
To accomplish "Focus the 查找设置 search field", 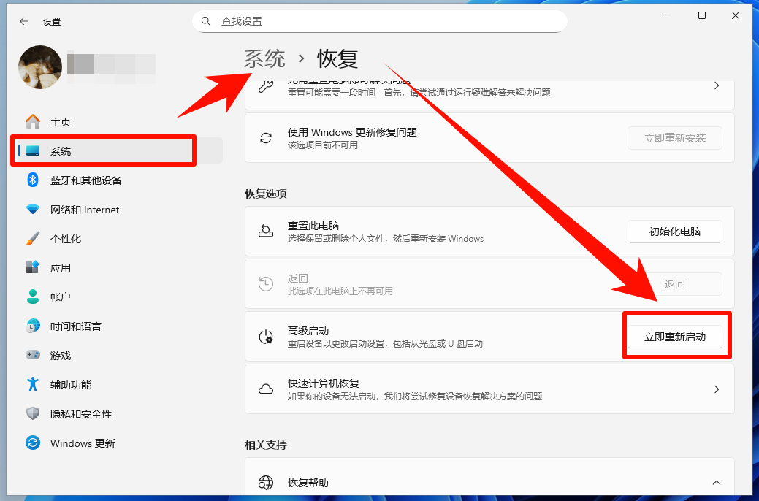I will (x=380, y=21).
